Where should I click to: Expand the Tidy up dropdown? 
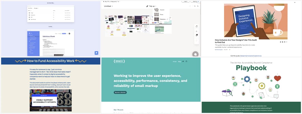[151, 6]
